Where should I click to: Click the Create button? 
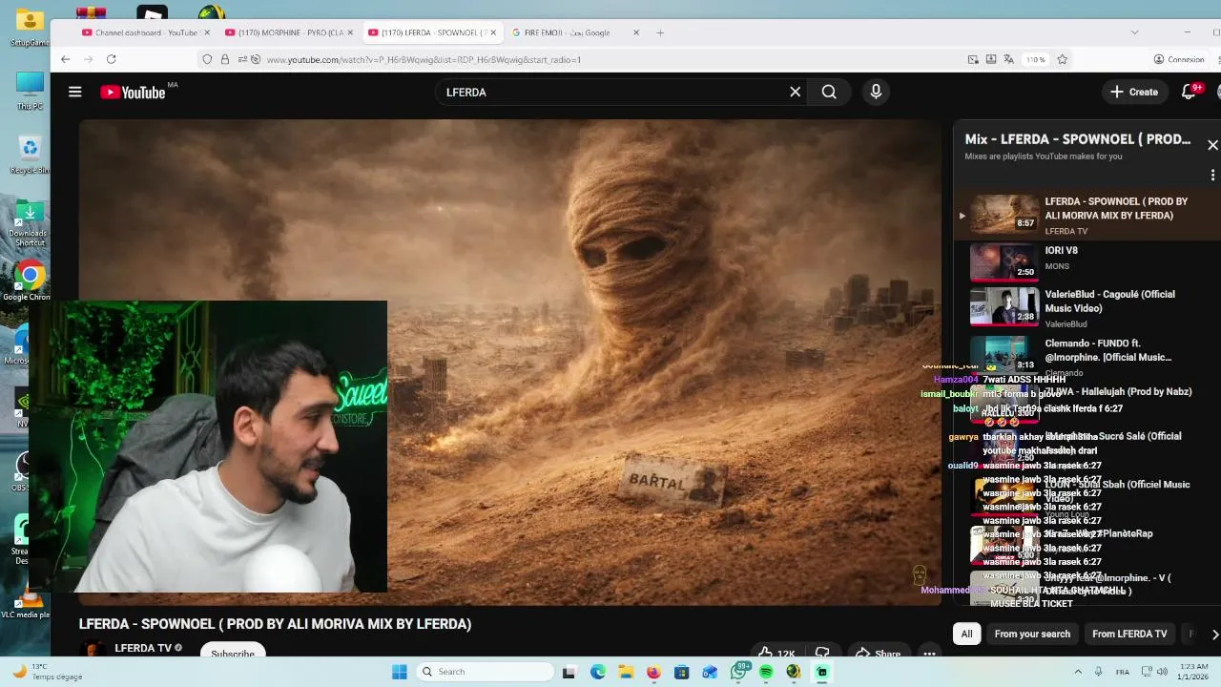(1133, 92)
